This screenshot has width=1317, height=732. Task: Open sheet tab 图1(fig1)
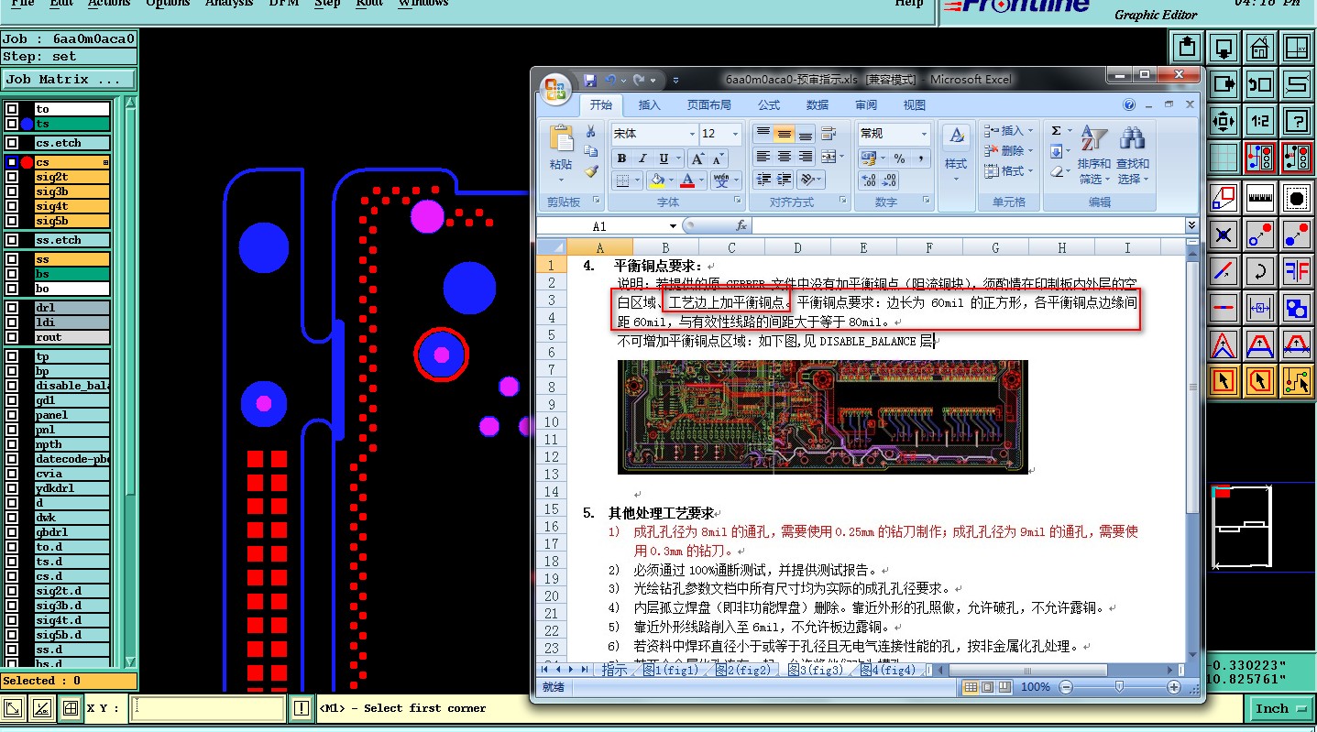click(x=670, y=671)
